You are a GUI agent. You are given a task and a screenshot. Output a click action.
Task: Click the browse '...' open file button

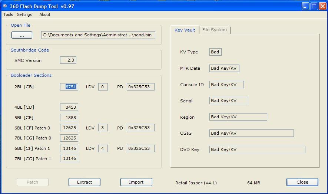[22, 35]
